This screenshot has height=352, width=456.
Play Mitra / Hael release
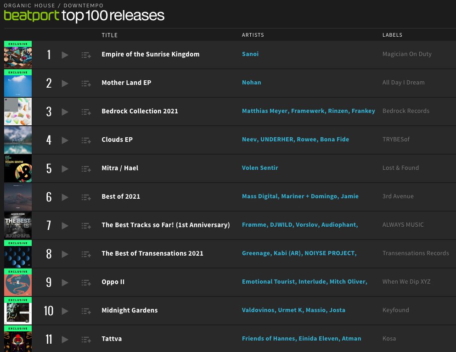[x=65, y=169]
